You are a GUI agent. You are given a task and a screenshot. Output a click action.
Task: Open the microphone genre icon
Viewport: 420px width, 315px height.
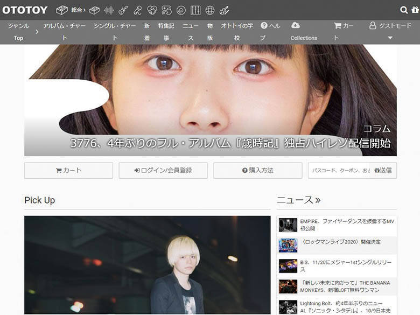click(x=138, y=10)
